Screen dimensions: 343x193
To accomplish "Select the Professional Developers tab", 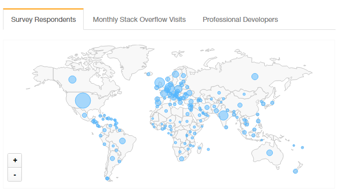I will coord(240,19).
